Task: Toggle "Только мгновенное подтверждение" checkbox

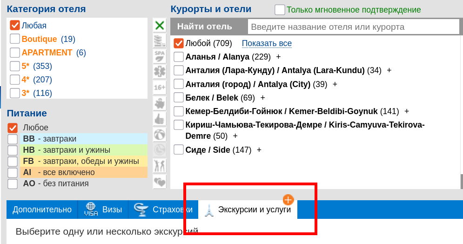Action: 280,10
